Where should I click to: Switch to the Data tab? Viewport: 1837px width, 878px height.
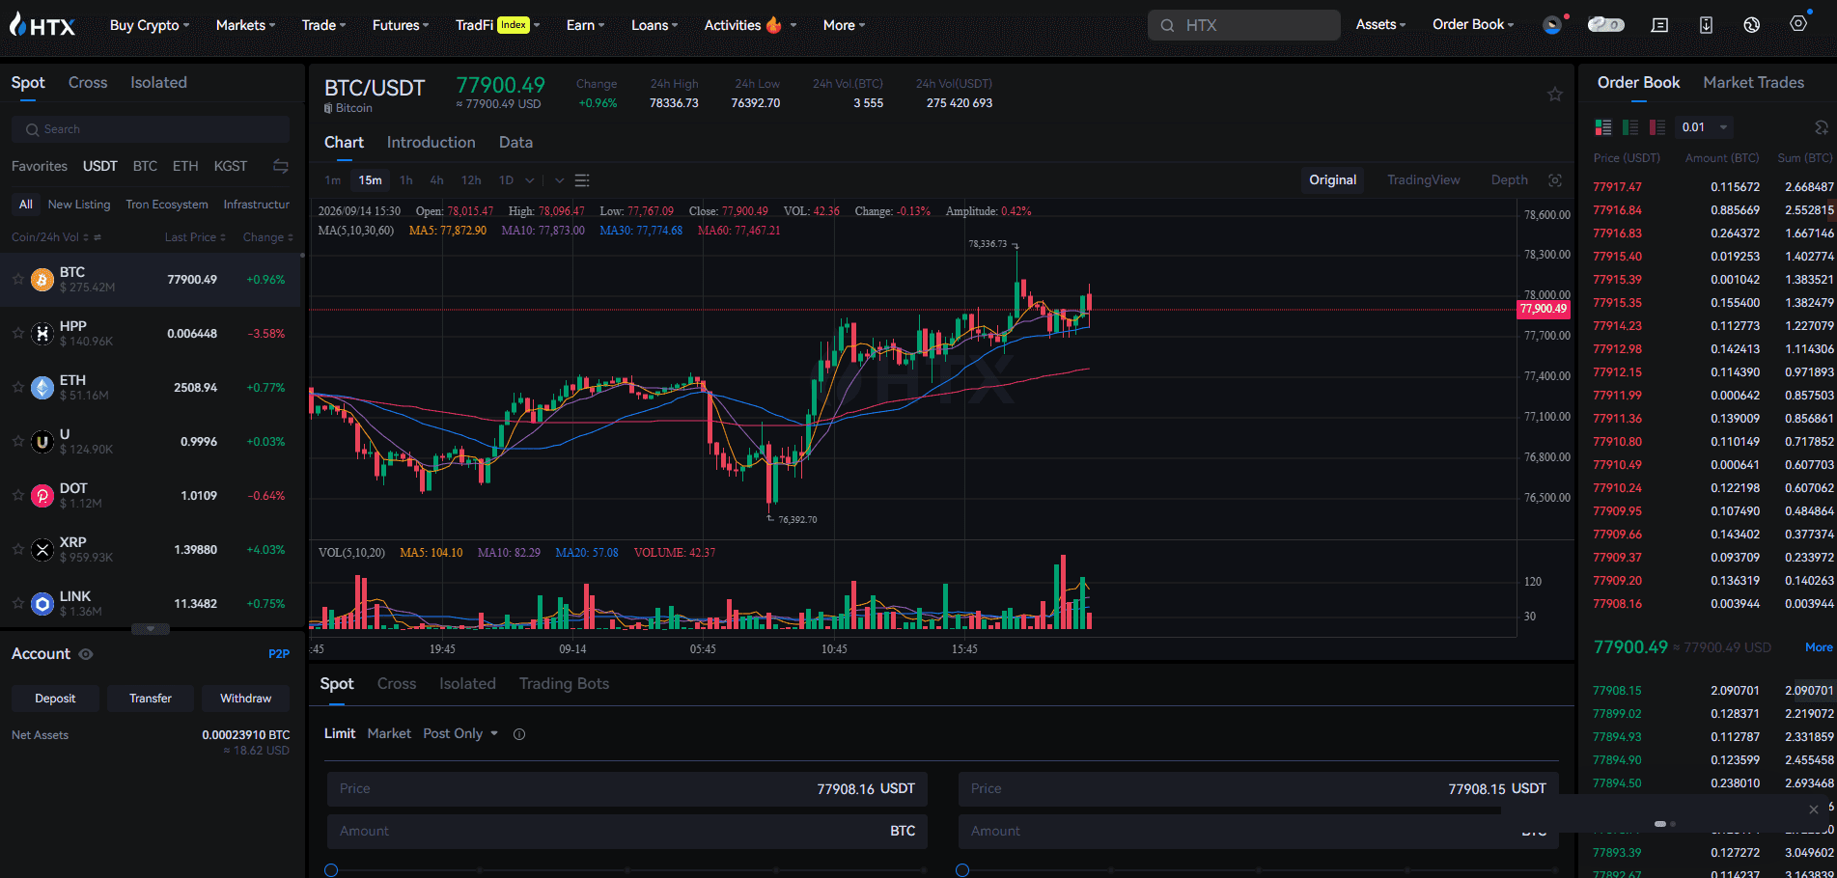(515, 143)
